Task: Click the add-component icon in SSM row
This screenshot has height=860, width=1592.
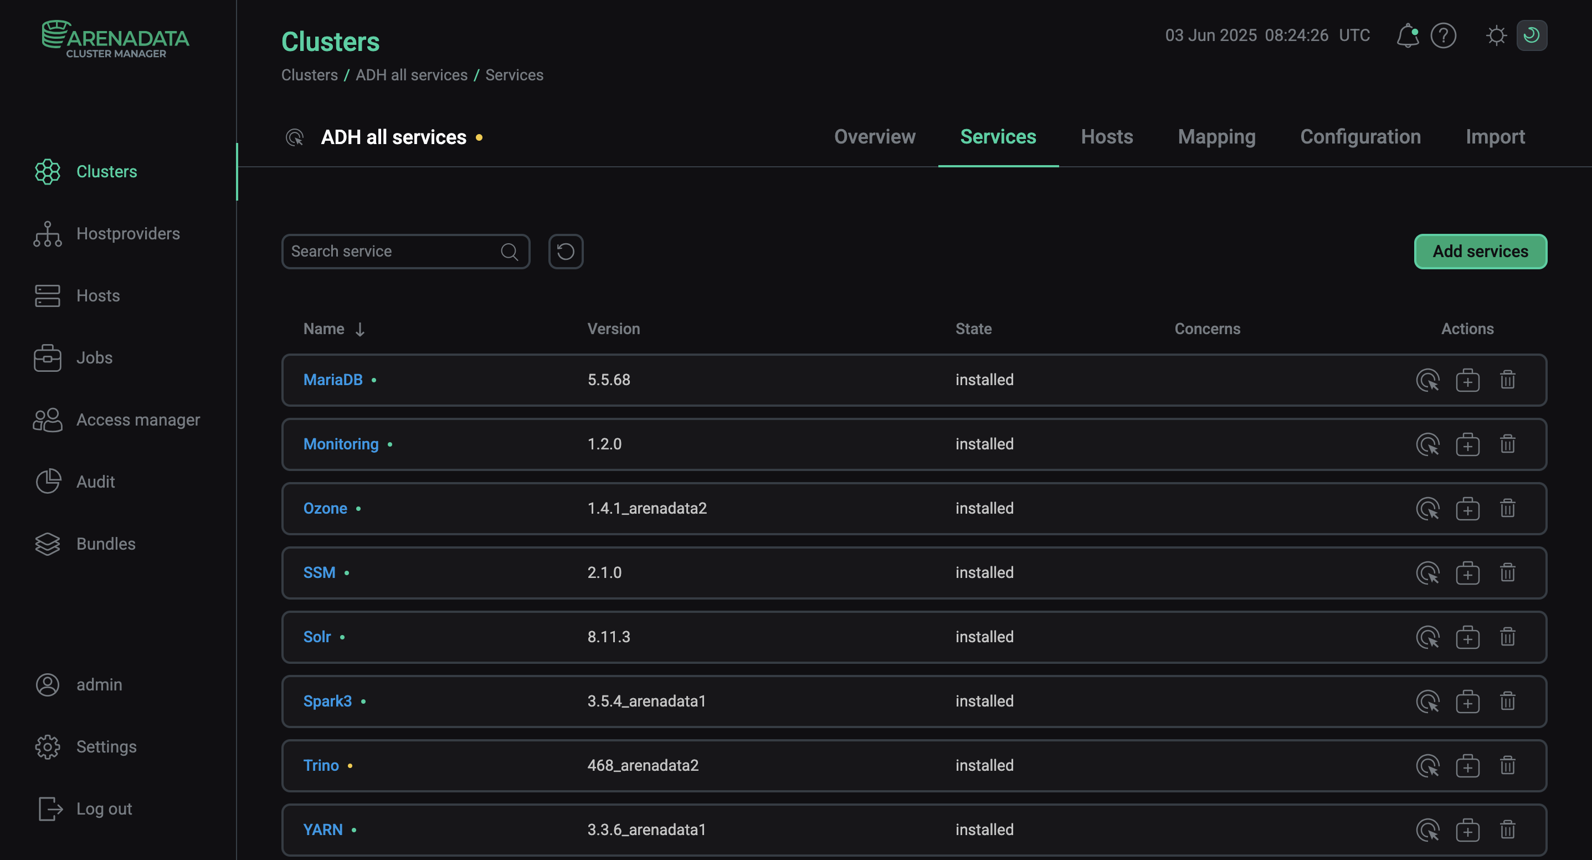Action: 1467,572
